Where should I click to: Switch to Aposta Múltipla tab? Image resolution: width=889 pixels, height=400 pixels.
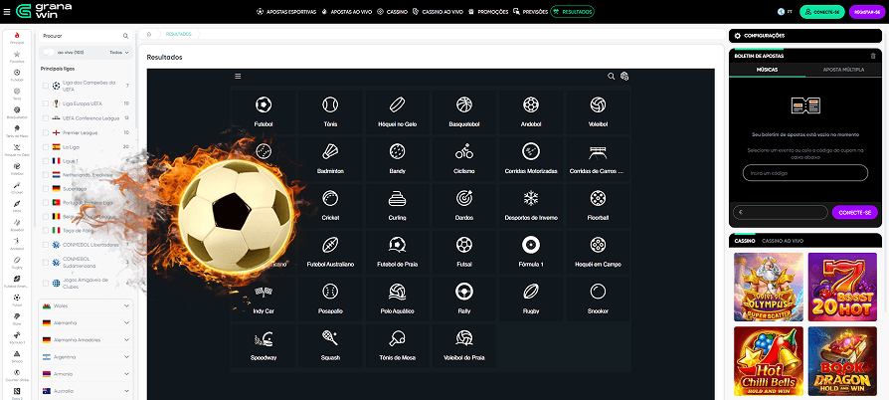tap(843, 71)
